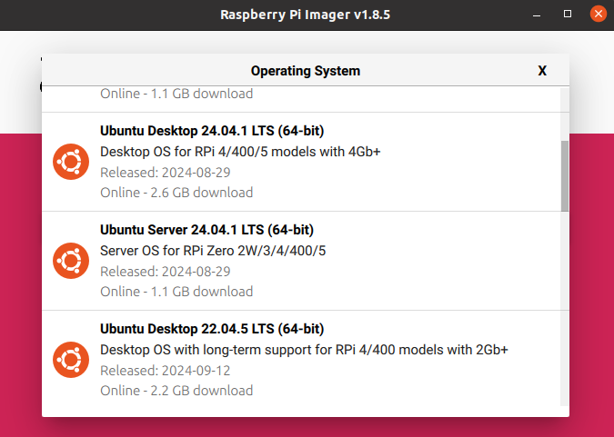Select Ubuntu Desktop 24.04.1 LTS (64-bit) title
This screenshot has width=614, height=437.
pos(212,131)
